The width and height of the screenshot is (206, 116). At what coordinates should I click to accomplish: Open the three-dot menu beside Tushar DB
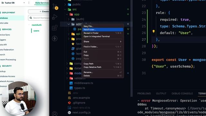point(29,3)
